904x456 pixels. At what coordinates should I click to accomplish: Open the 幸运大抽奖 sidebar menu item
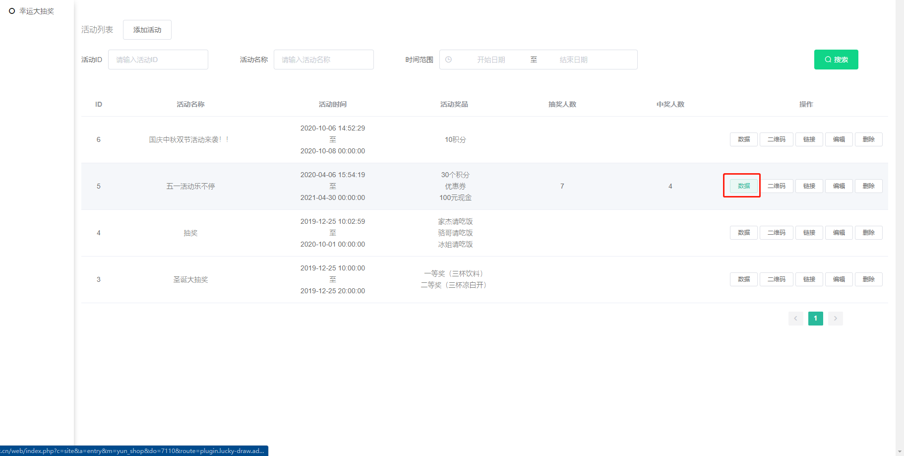[37, 11]
